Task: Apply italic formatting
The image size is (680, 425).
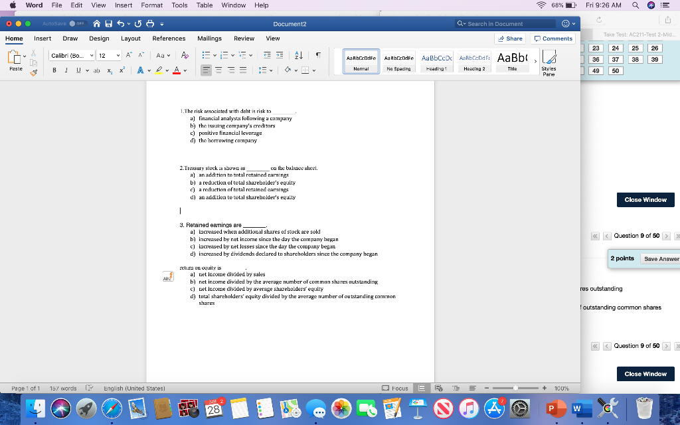Action: [x=66, y=69]
